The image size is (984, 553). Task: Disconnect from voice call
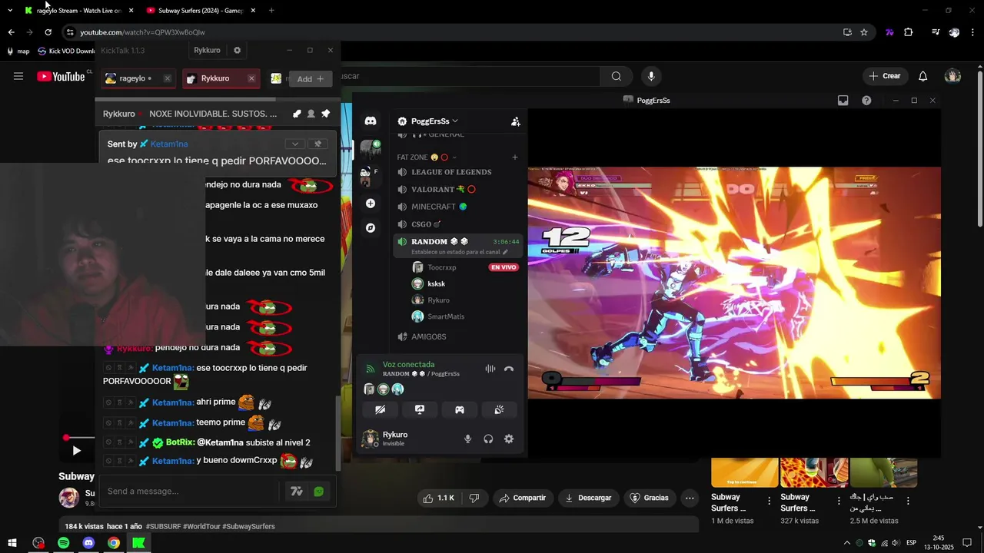(509, 369)
